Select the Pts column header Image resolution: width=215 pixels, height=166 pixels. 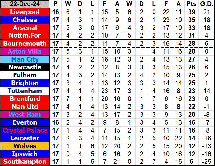click(191, 4)
